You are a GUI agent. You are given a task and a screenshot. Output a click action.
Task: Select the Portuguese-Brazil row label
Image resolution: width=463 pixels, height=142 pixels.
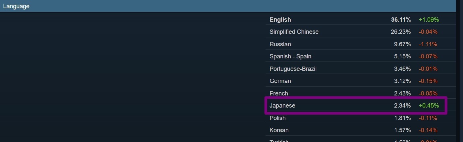point(293,69)
